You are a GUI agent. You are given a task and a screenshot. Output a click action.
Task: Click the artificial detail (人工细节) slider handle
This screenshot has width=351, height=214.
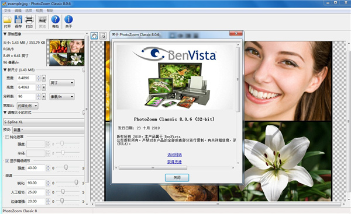(x=63, y=191)
